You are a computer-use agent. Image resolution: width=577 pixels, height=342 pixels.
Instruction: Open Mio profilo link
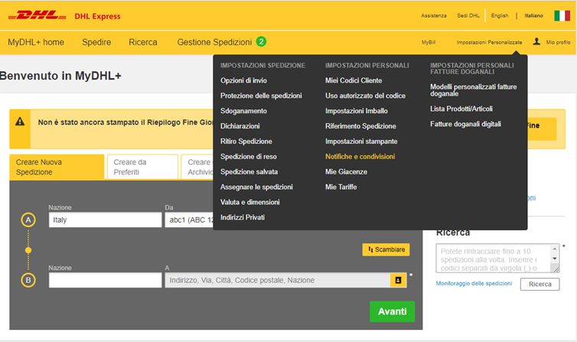click(558, 42)
